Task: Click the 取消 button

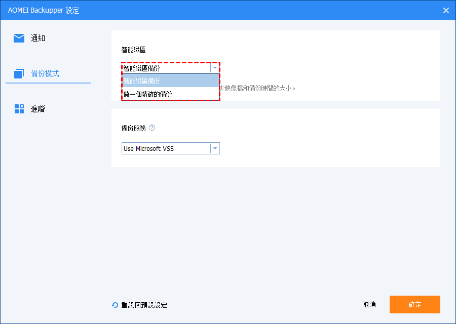Action: 369,305
